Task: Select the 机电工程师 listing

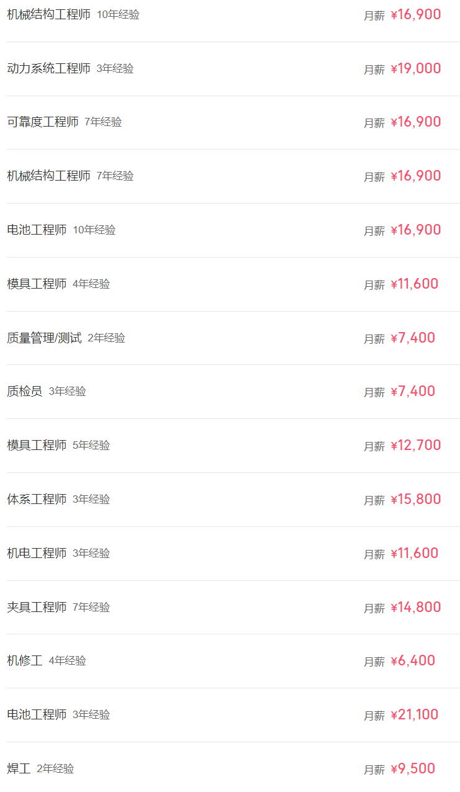Action: click(37, 554)
